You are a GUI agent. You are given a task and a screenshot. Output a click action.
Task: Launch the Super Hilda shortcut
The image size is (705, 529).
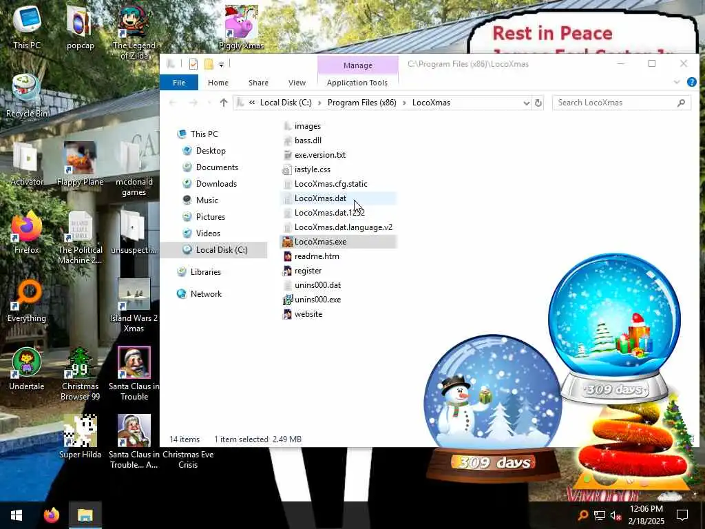(x=80, y=437)
